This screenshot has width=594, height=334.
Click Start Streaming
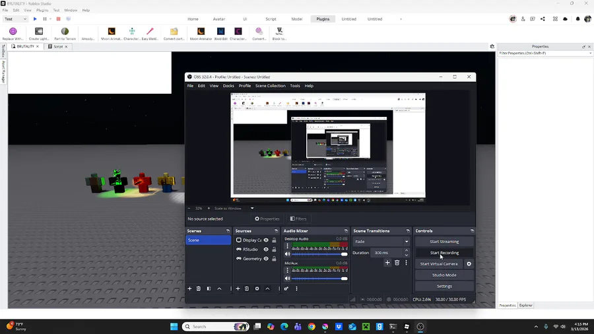444,242
